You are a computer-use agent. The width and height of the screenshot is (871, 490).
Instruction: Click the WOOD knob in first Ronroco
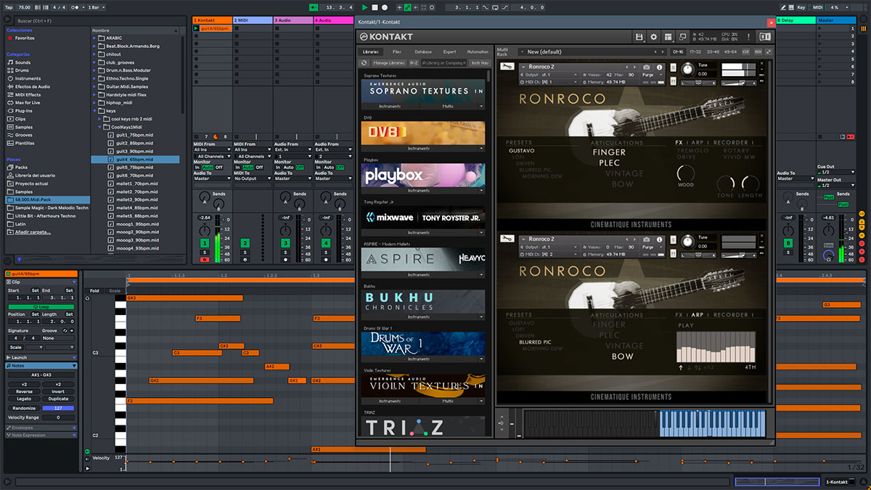pyautogui.click(x=685, y=173)
